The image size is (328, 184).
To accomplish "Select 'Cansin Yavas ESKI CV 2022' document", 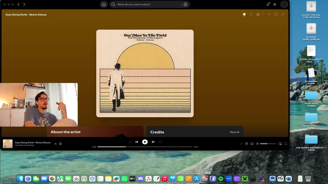I will coord(311,54).
